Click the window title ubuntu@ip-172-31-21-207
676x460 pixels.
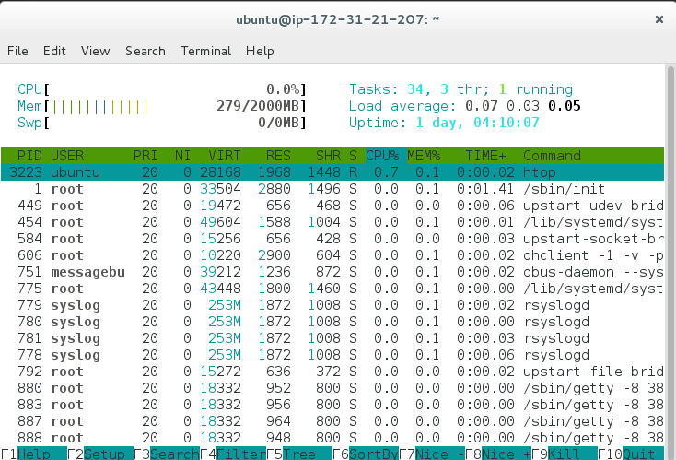tap(338, 19)
